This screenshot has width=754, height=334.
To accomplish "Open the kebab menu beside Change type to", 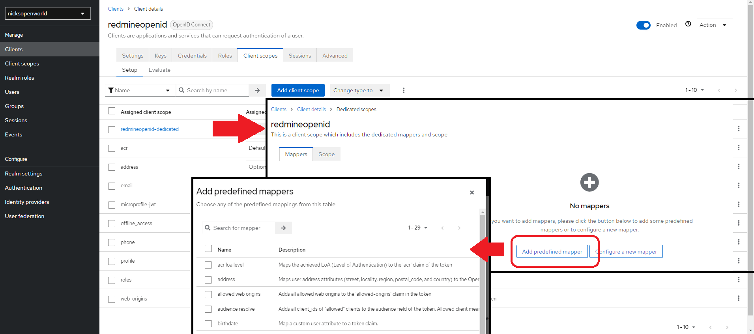I will pyautogui.click(x=403, y=90).
